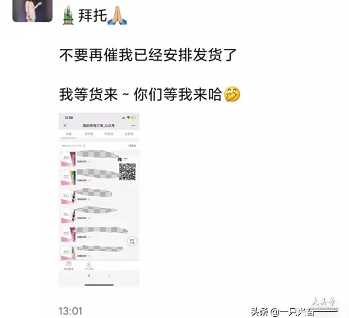Tap the QR code in the order list

point(127,172)
